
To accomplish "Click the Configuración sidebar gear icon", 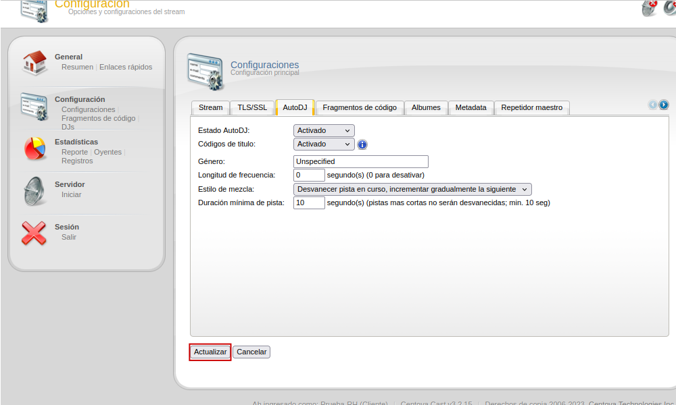I will pos(34,106).
